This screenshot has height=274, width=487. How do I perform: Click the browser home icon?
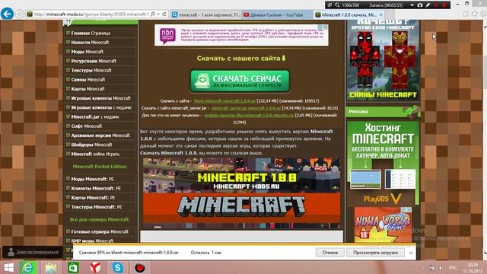[x=466, y=14]
